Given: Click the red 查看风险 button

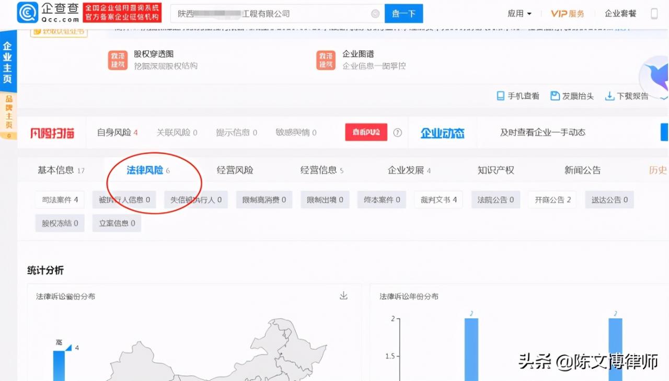Looking at the screenshot, I should pos(366,132).
